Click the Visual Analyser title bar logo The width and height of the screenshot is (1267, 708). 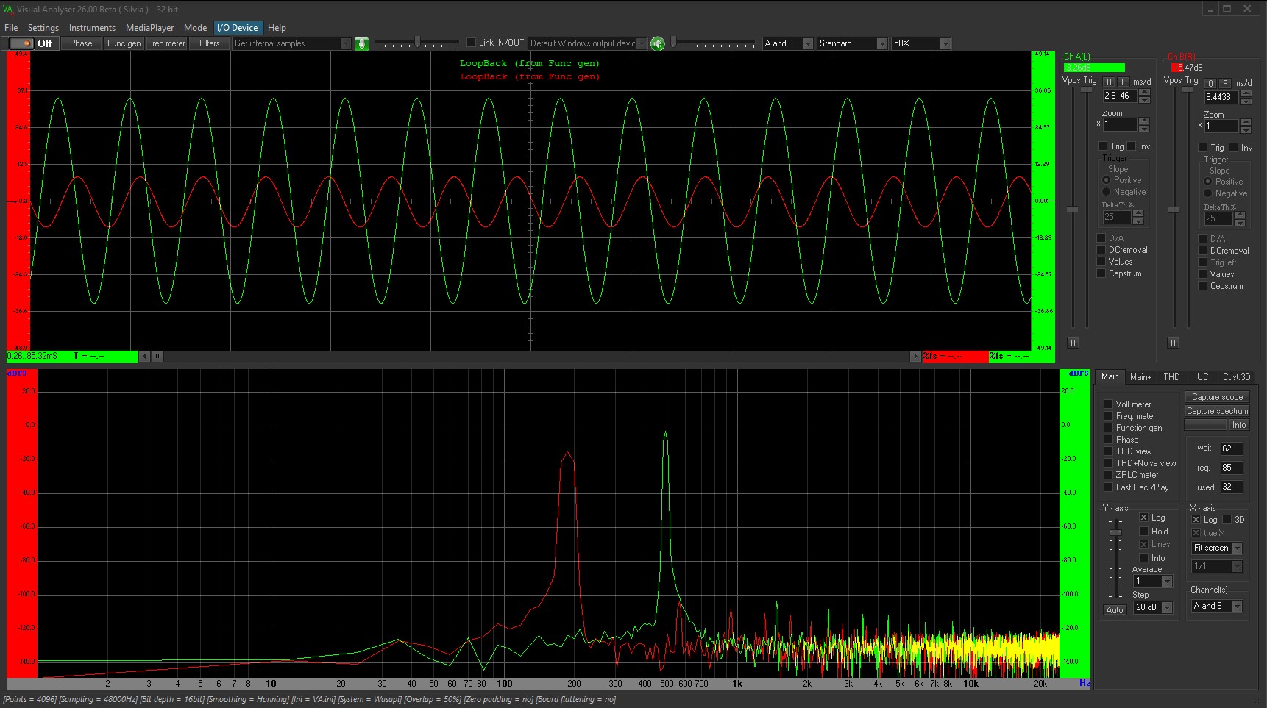pyautogui.click(x=7, y=9)
